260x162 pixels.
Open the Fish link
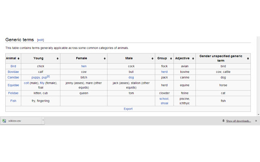[13, 101]
